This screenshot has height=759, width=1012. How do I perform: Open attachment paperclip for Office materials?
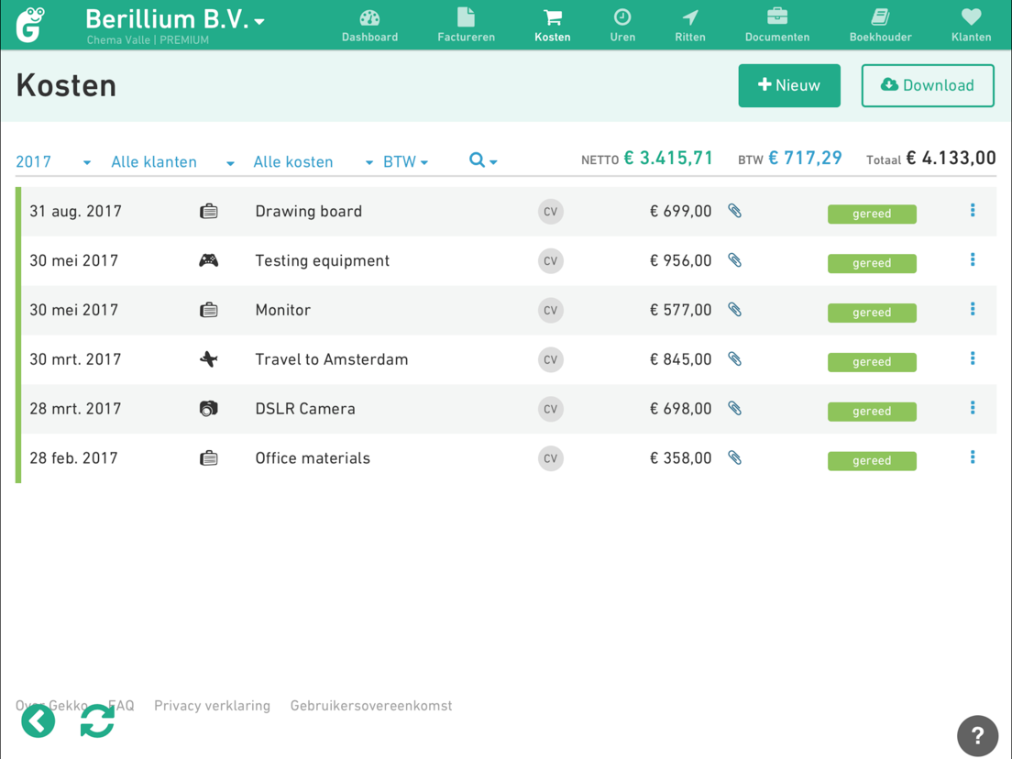click(x=734, y=457)
